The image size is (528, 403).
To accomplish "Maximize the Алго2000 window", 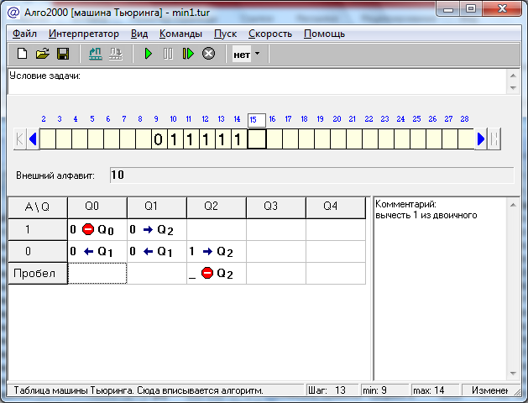I will click(471, 8).
